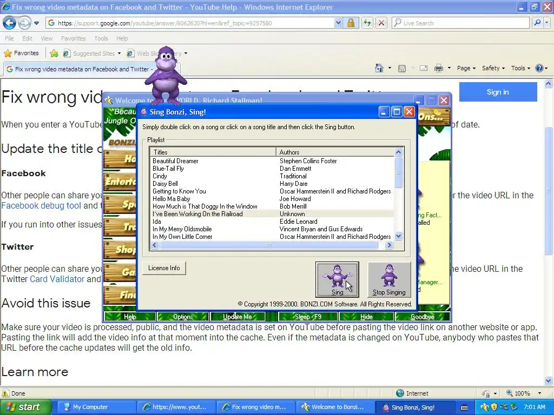The image size is (554, 415).
Task: Click the playlist vertical scrollbar thumb
Action: point(398,172)
